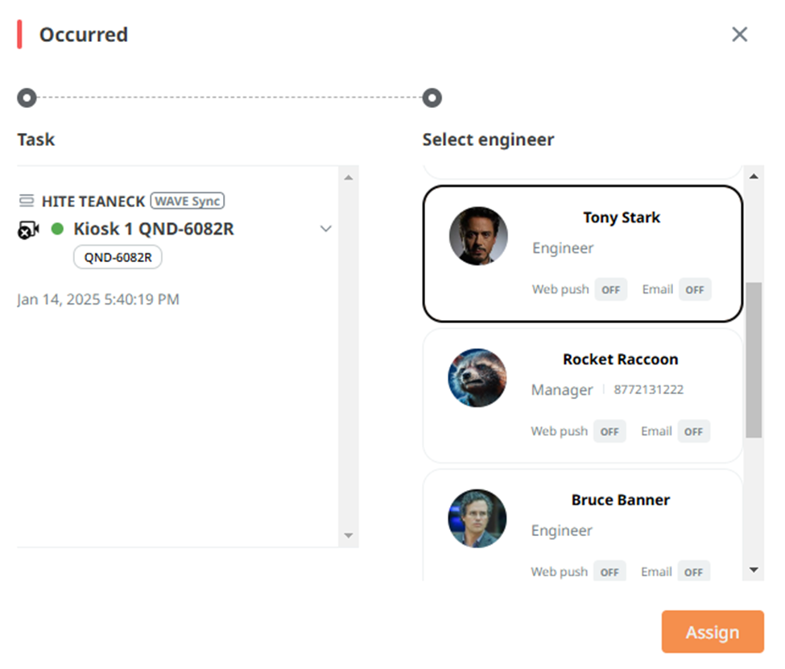Click the second step circle above Select engineer

click(432, 98)
